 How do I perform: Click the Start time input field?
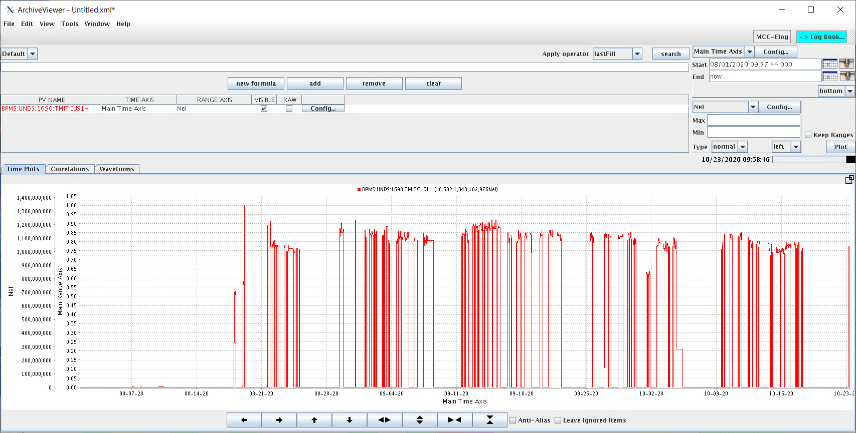765,64
